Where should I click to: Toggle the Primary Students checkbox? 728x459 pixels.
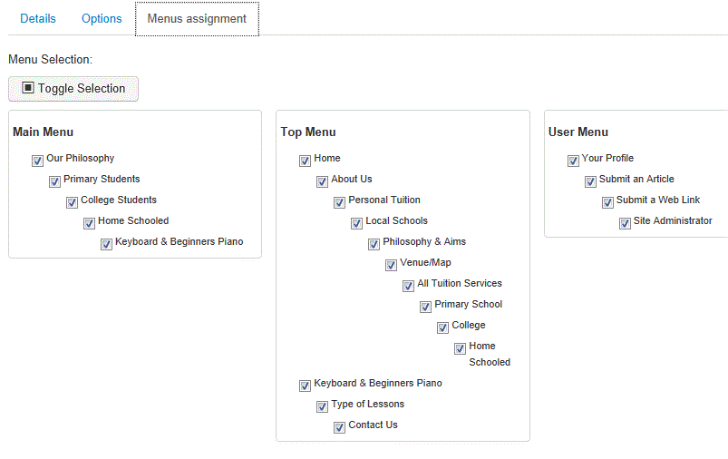click(x=54, y=181)
